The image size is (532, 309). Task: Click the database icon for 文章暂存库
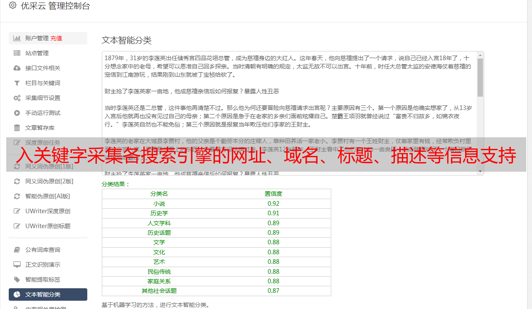coord(17,128)
